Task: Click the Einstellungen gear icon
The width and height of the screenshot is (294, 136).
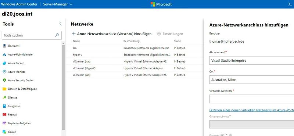Action: click(x=159, y=34)
